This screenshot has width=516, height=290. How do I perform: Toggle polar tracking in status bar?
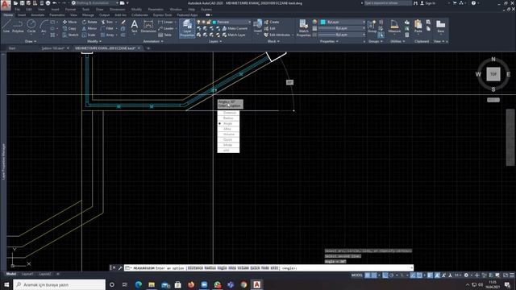pos(392,275)
